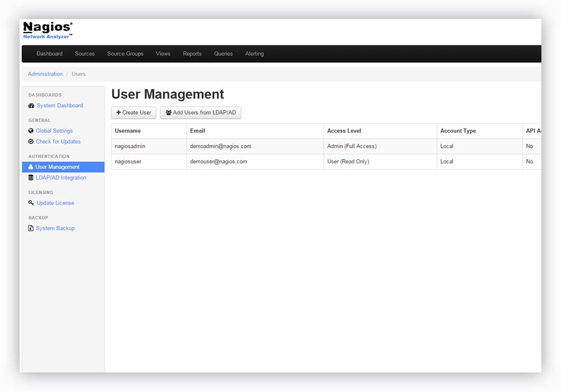Click the Users breadcrumb text
The height and width of the screenshot is (392, 561).
79,74
